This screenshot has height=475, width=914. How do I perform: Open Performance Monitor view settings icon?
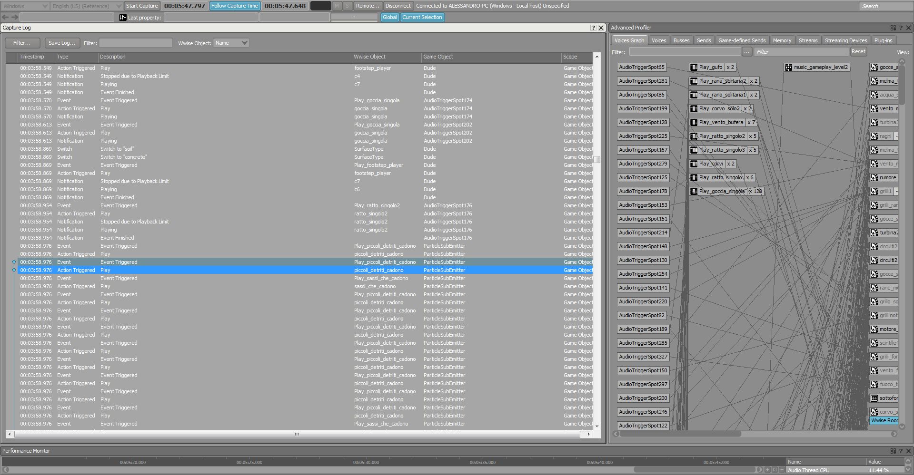click(x=893, y=451)
